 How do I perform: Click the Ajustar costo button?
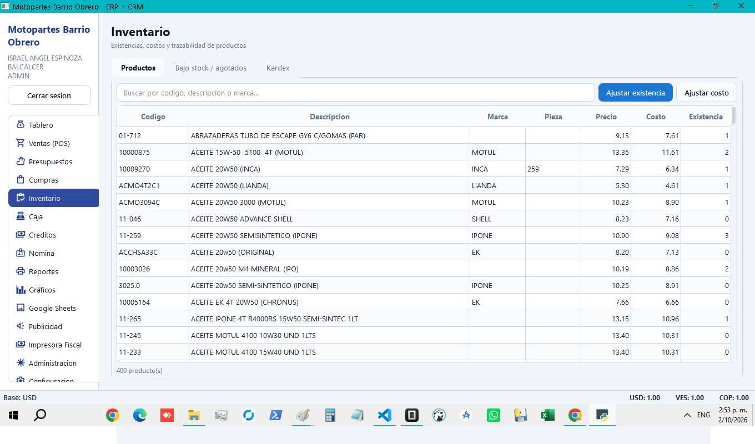click(707, 93)
